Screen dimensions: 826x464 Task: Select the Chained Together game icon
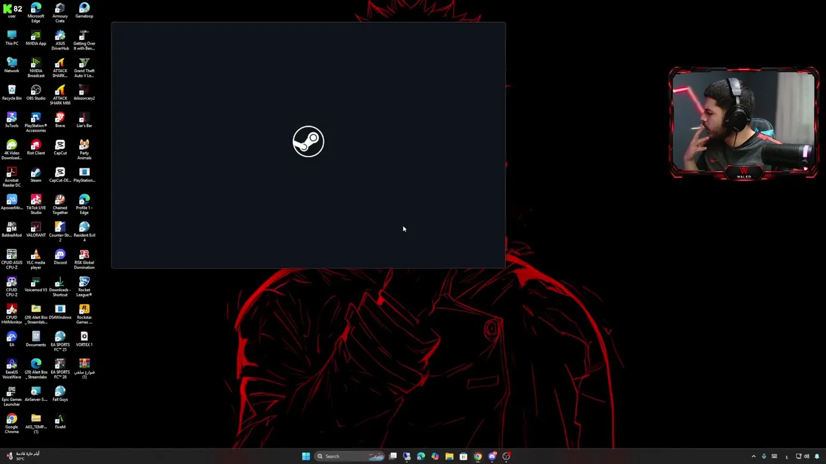point(60,205)
